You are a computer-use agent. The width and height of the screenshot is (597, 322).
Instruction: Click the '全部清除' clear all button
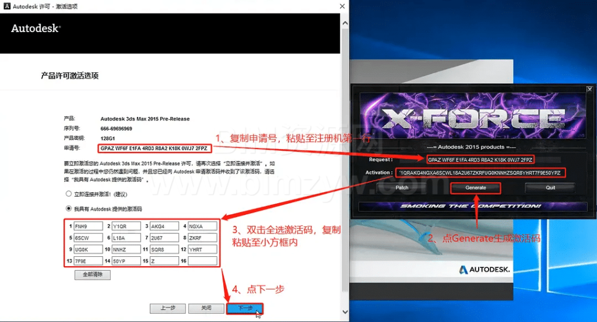pyautogui.click(x=93, y=274)
